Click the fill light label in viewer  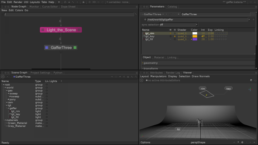[178, 129]
